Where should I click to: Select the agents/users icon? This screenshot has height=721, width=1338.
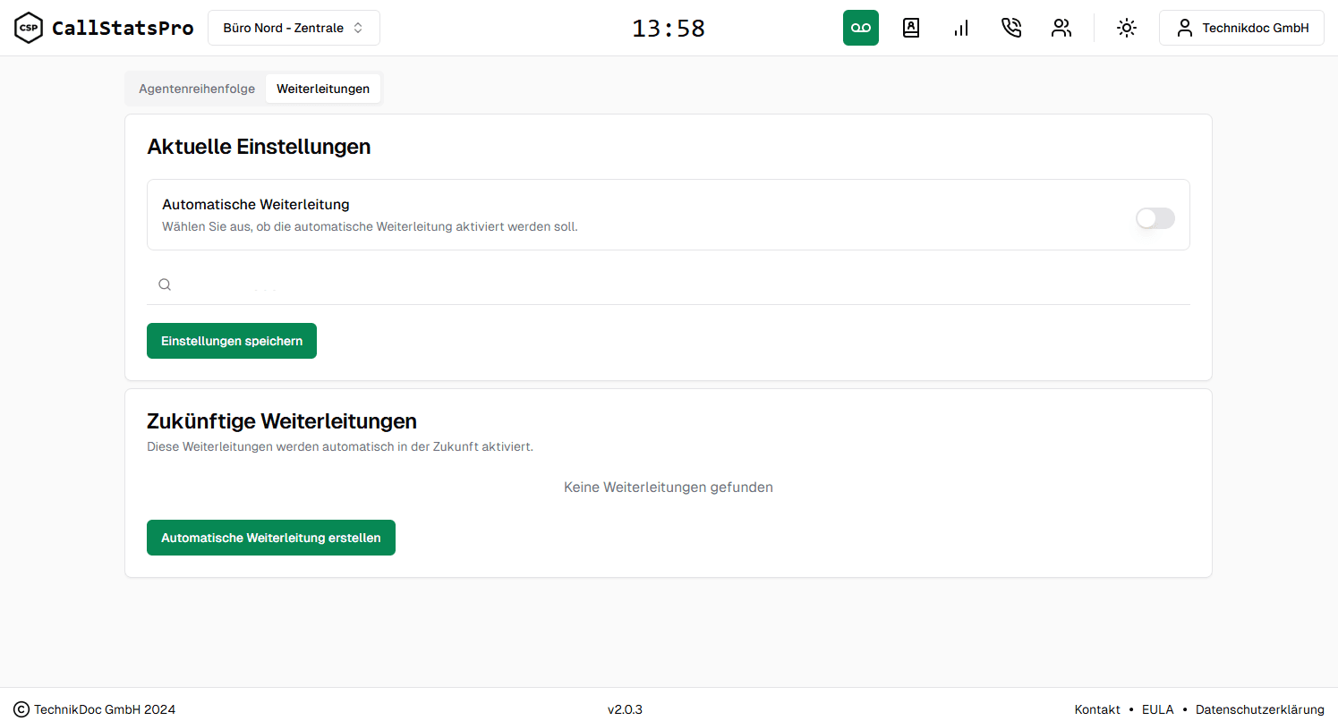tap(1061, 28)
